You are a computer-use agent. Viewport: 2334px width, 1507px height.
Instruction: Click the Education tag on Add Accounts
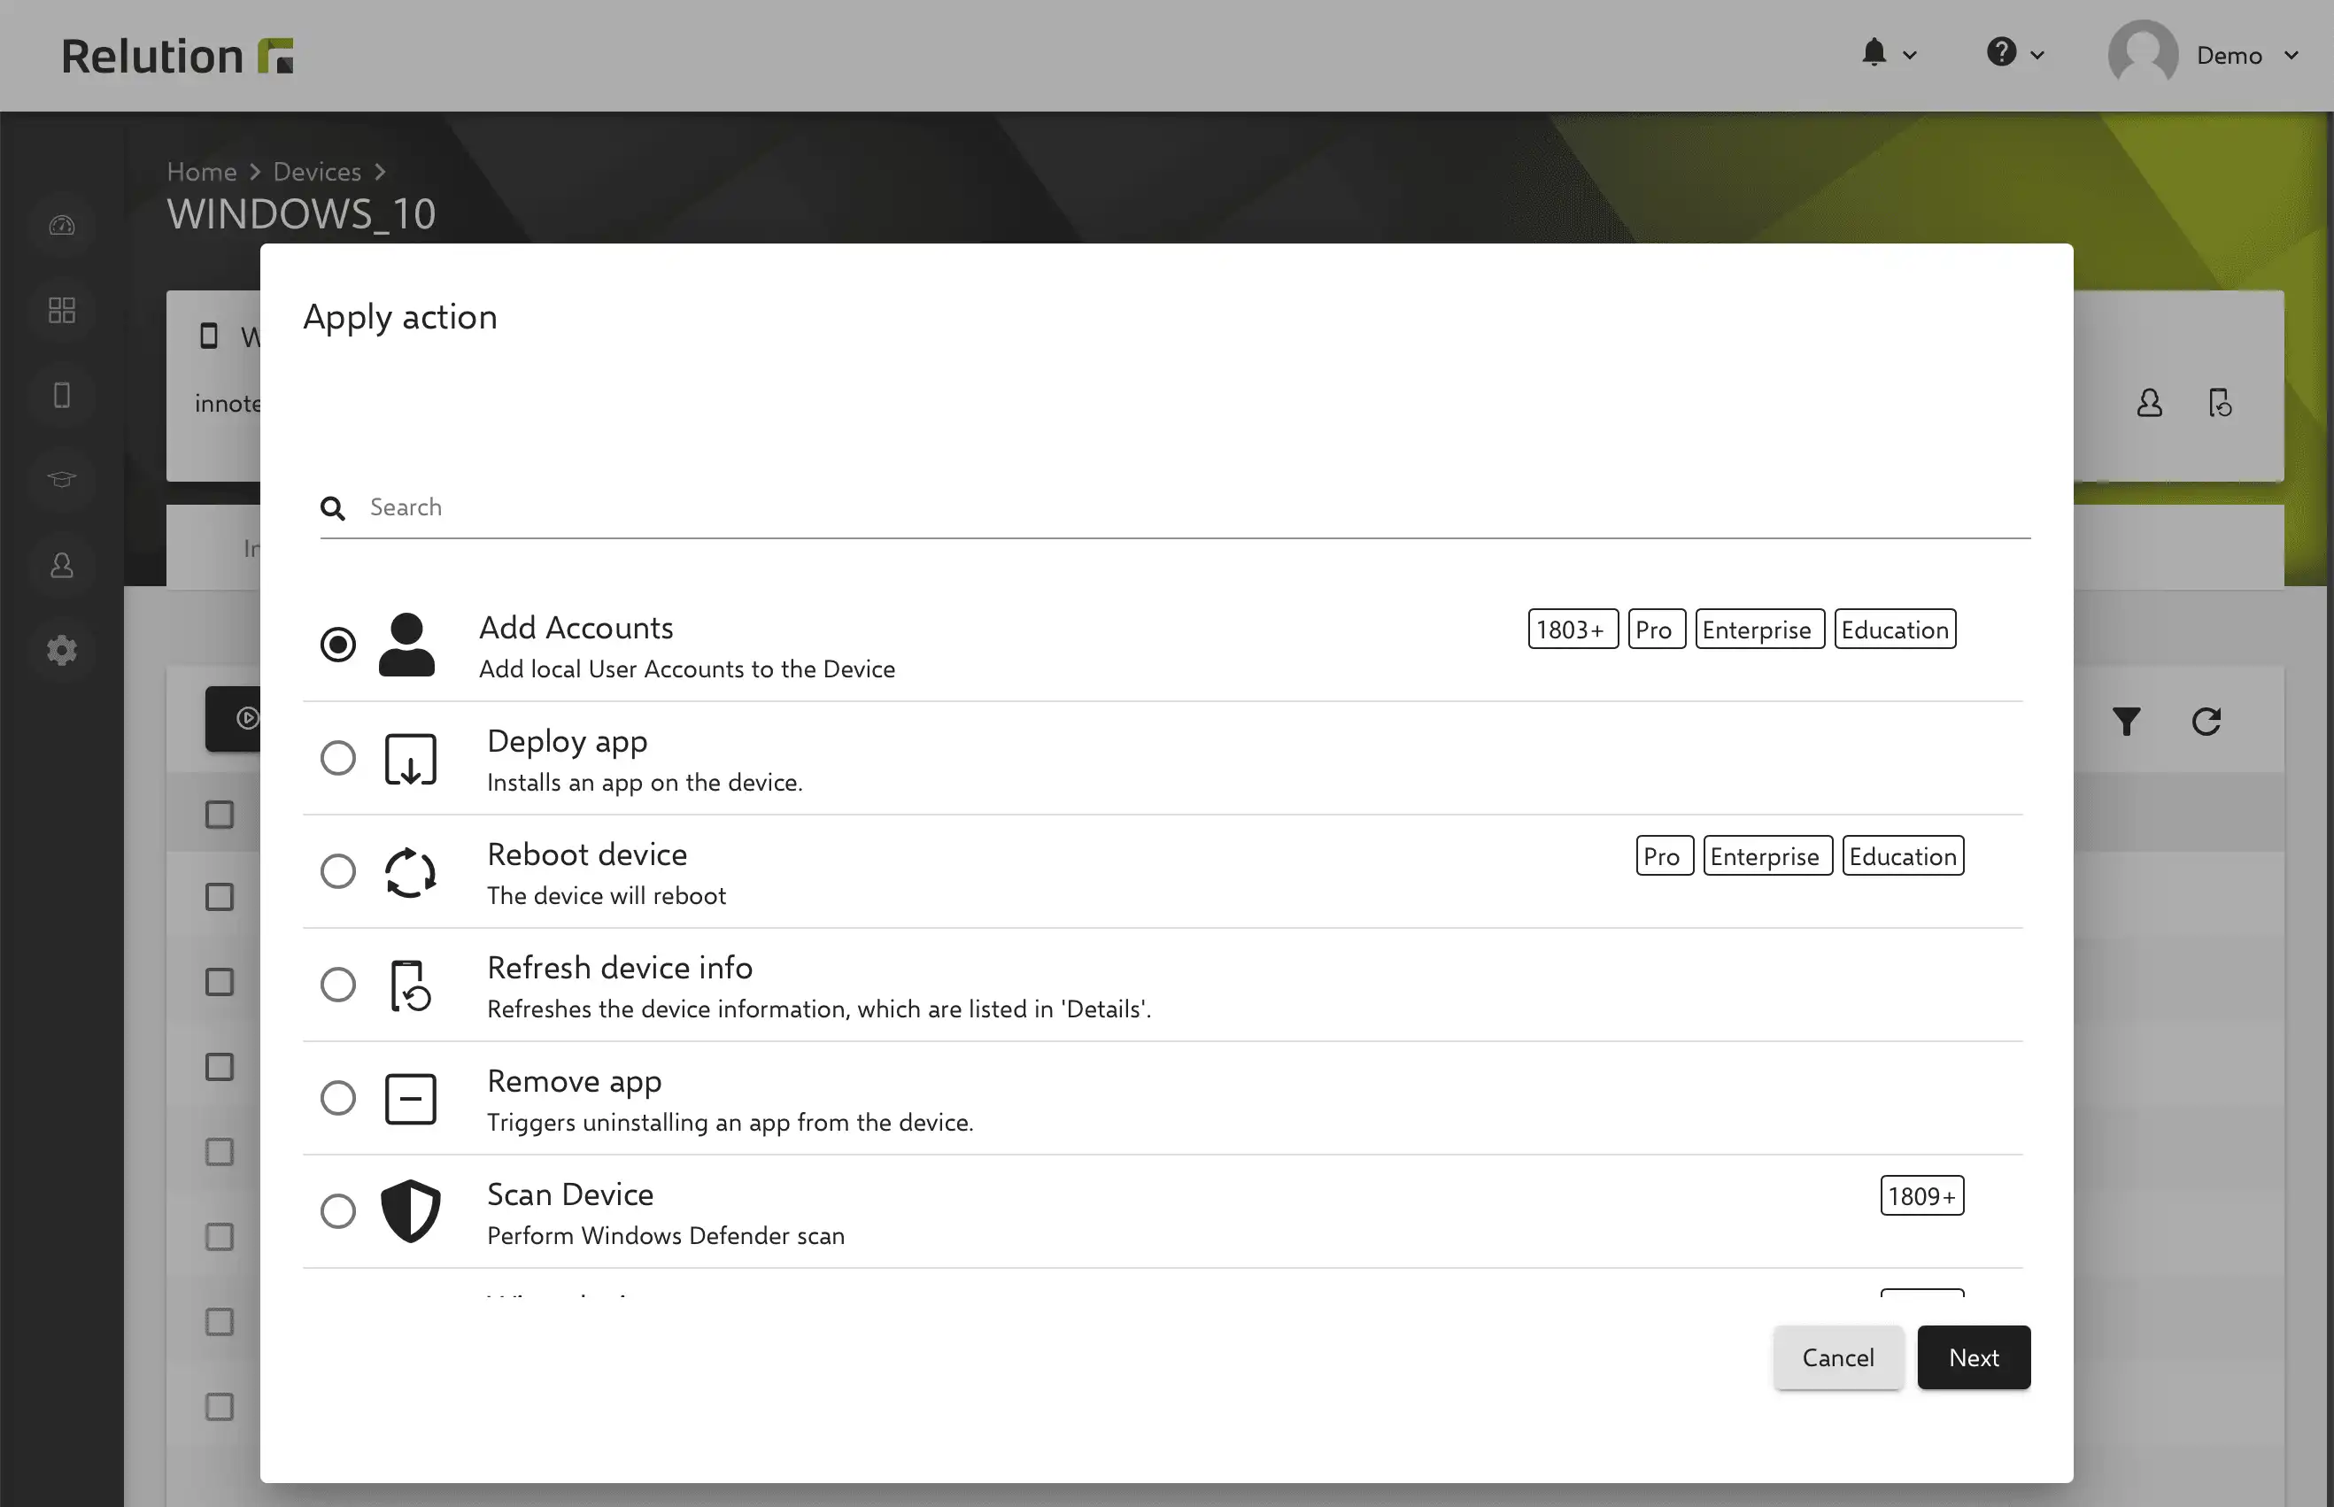(x=1895, y=630)
